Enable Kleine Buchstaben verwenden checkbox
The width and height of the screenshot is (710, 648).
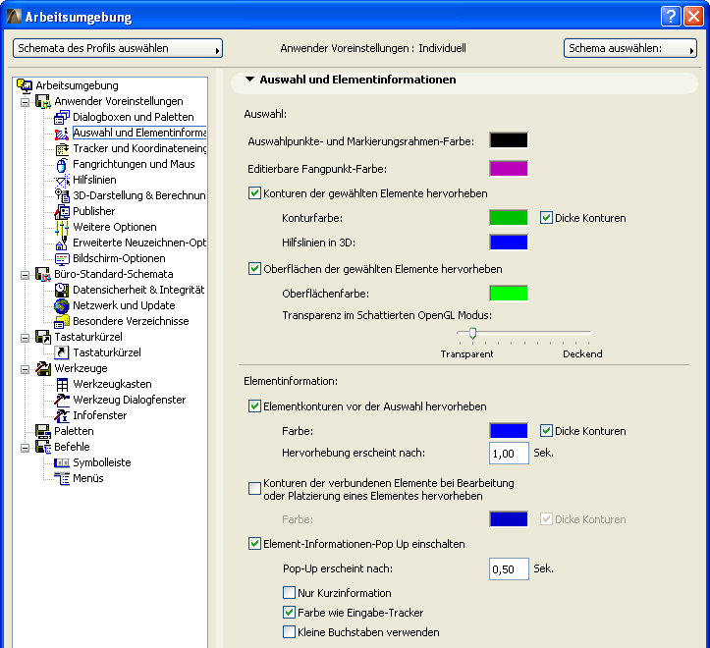(289, 631)
